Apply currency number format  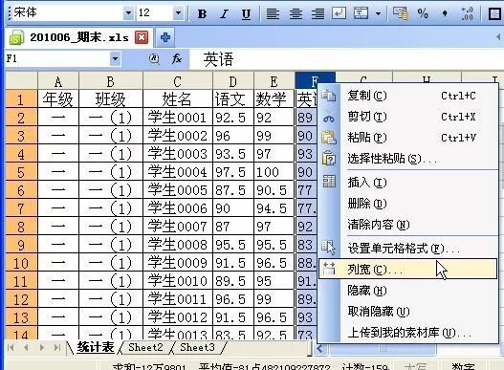(x=401, y=13)
